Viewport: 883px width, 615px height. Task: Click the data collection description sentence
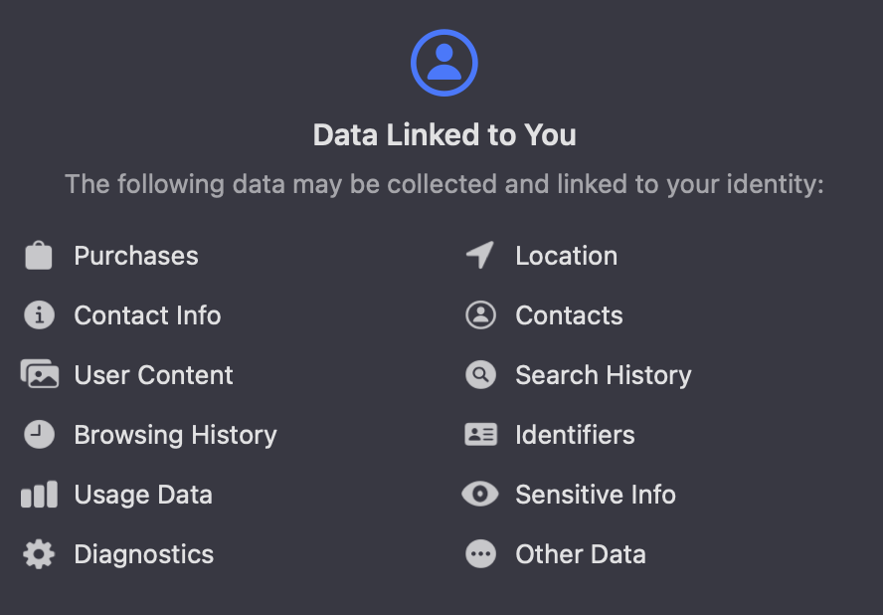click(x=444, y=185)
